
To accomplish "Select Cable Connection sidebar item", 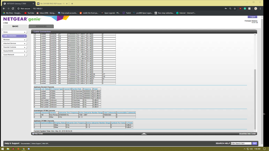I will click(x=15, y=36).
